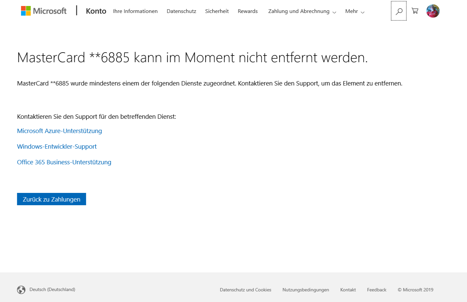Expand the Mehr dropdown

click(x=355, y=11)
